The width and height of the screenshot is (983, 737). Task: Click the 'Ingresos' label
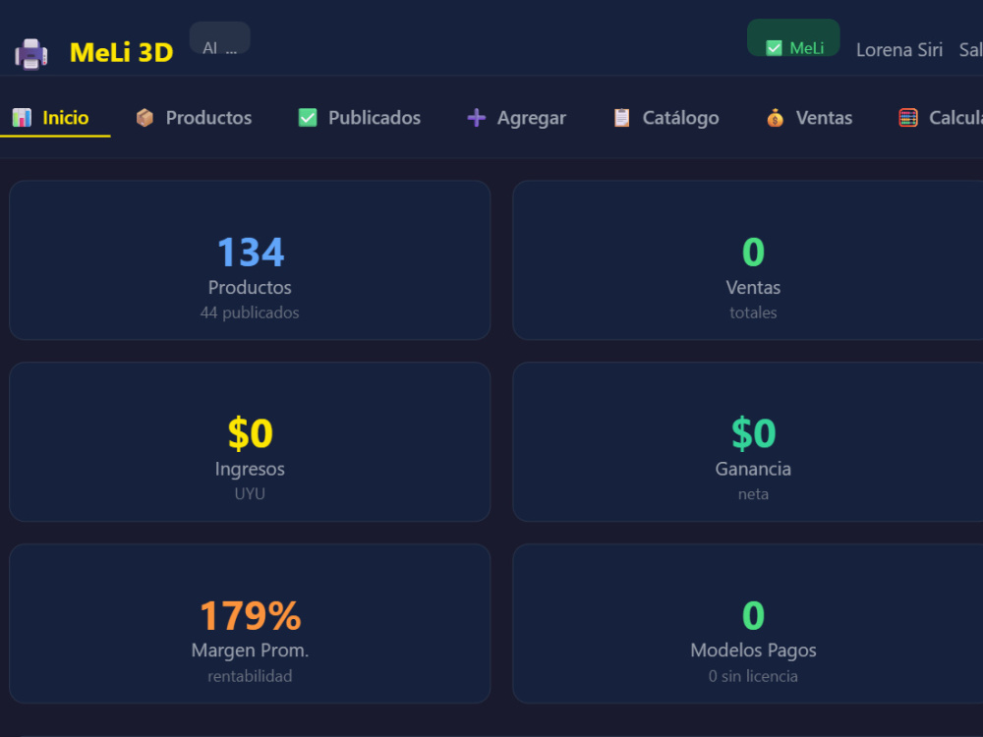250,470
